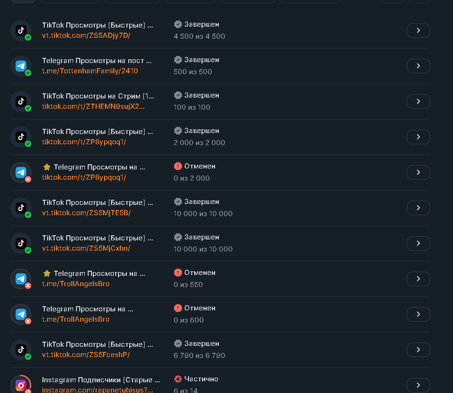Expand the partial Instagram order row
453x393 pixels.
[418, 385]
